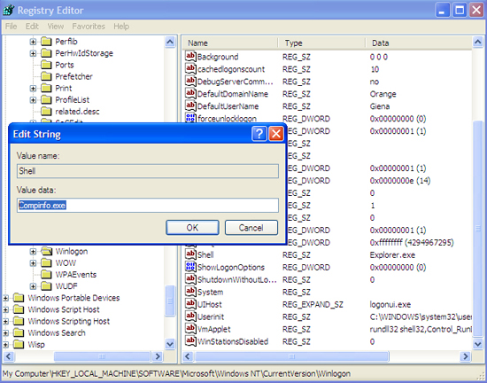Click the Userinit value icon
This screenshot has height=383, width=487.
190,317
